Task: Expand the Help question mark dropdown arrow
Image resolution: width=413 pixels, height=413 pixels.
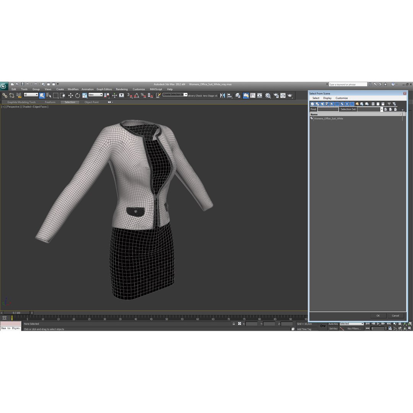Action: (x=397, y=84)
